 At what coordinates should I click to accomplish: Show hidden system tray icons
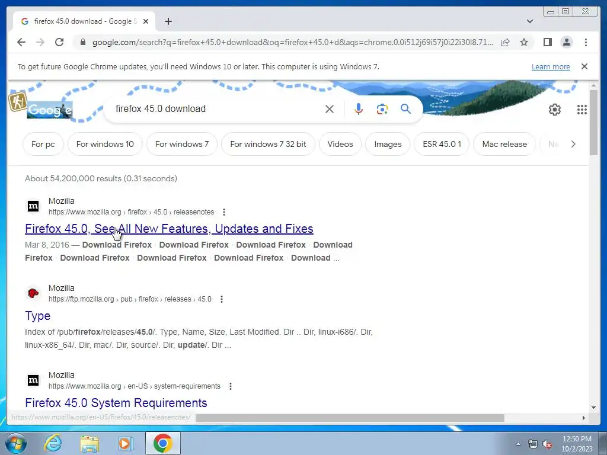point(518,444)
